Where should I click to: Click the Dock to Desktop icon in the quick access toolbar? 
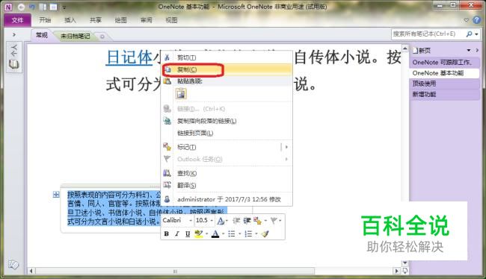pos(43,7)
